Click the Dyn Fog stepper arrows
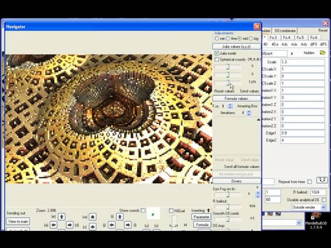 pos(258,194)
